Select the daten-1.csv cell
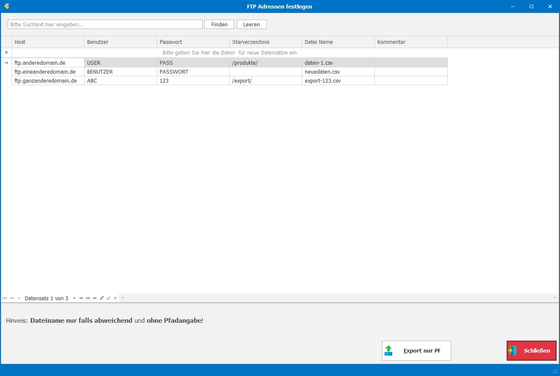560x376 pixels. pyautogui.click(x=338, y=63)
